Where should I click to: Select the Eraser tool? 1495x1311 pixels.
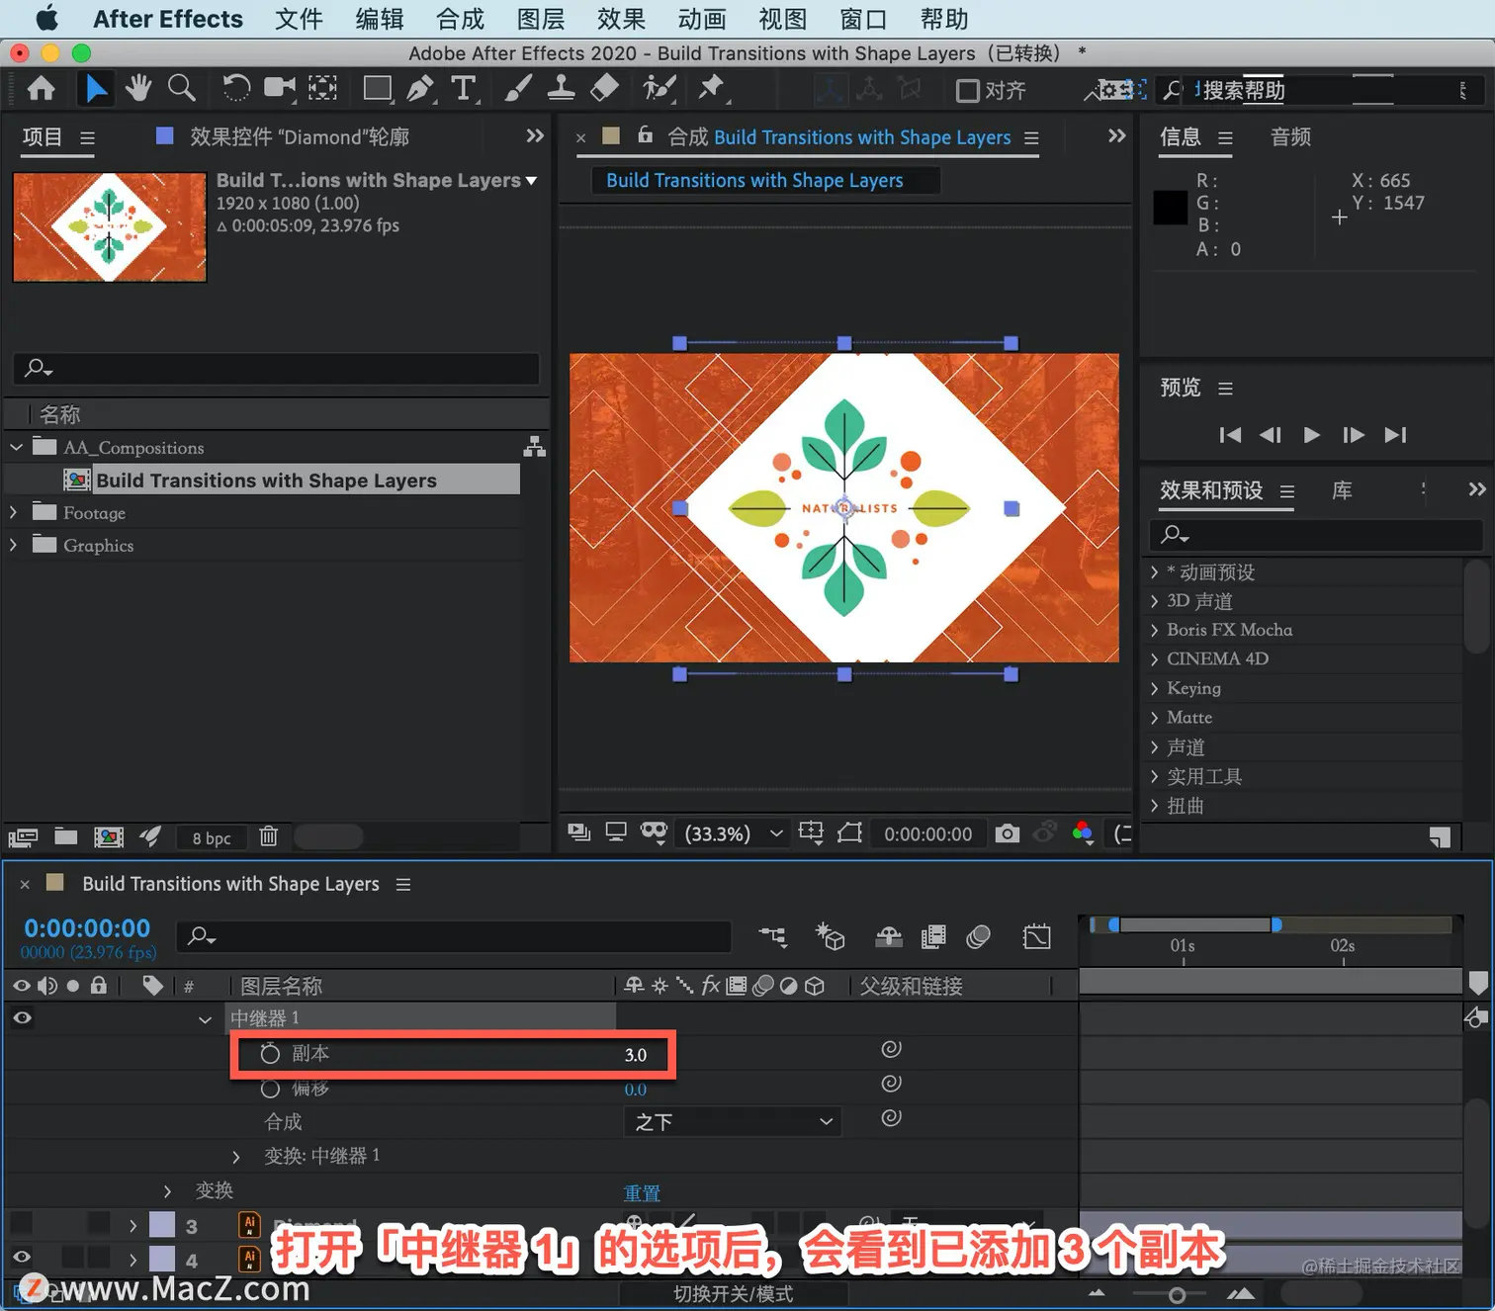604,89
